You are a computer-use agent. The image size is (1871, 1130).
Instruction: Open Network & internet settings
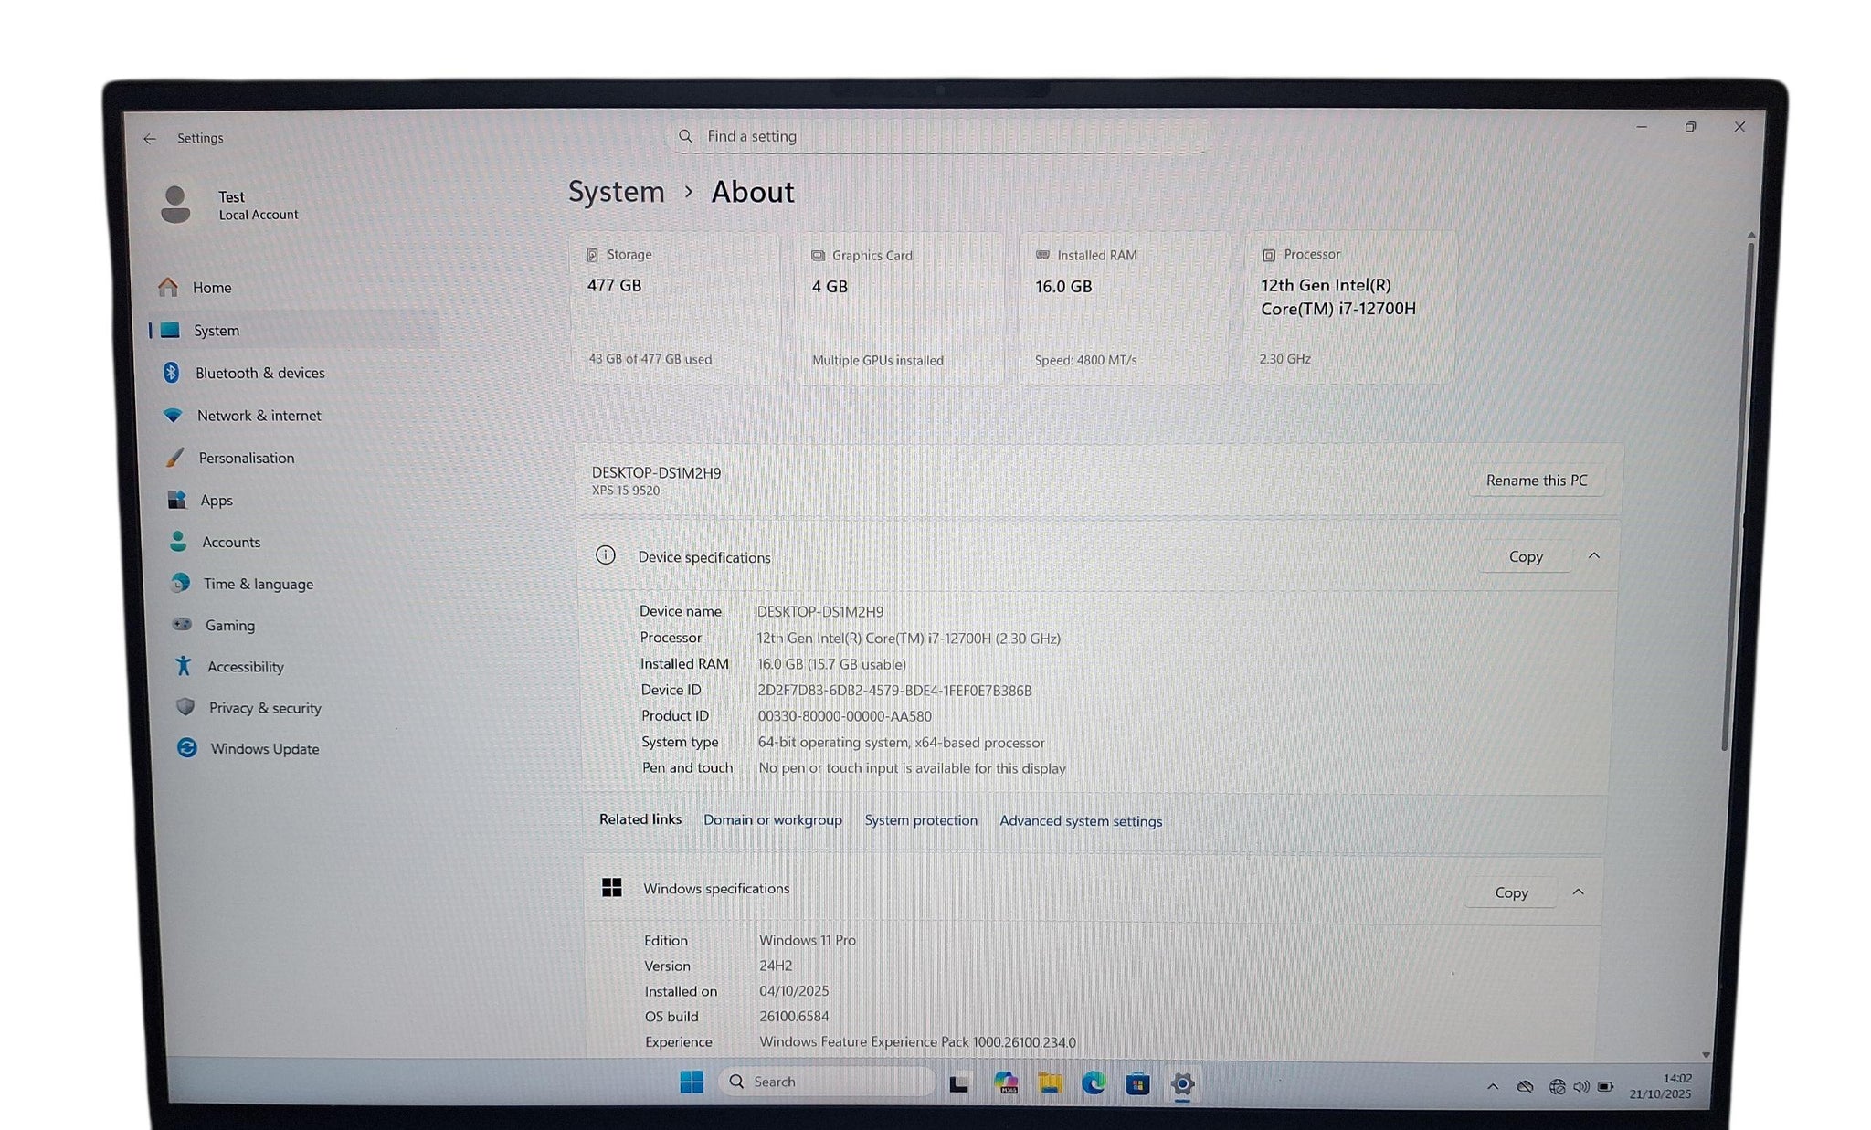tap(259, 416)
